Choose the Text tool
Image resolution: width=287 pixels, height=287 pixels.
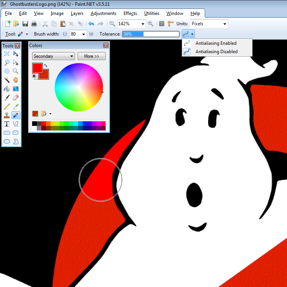(x=7, y=124)
